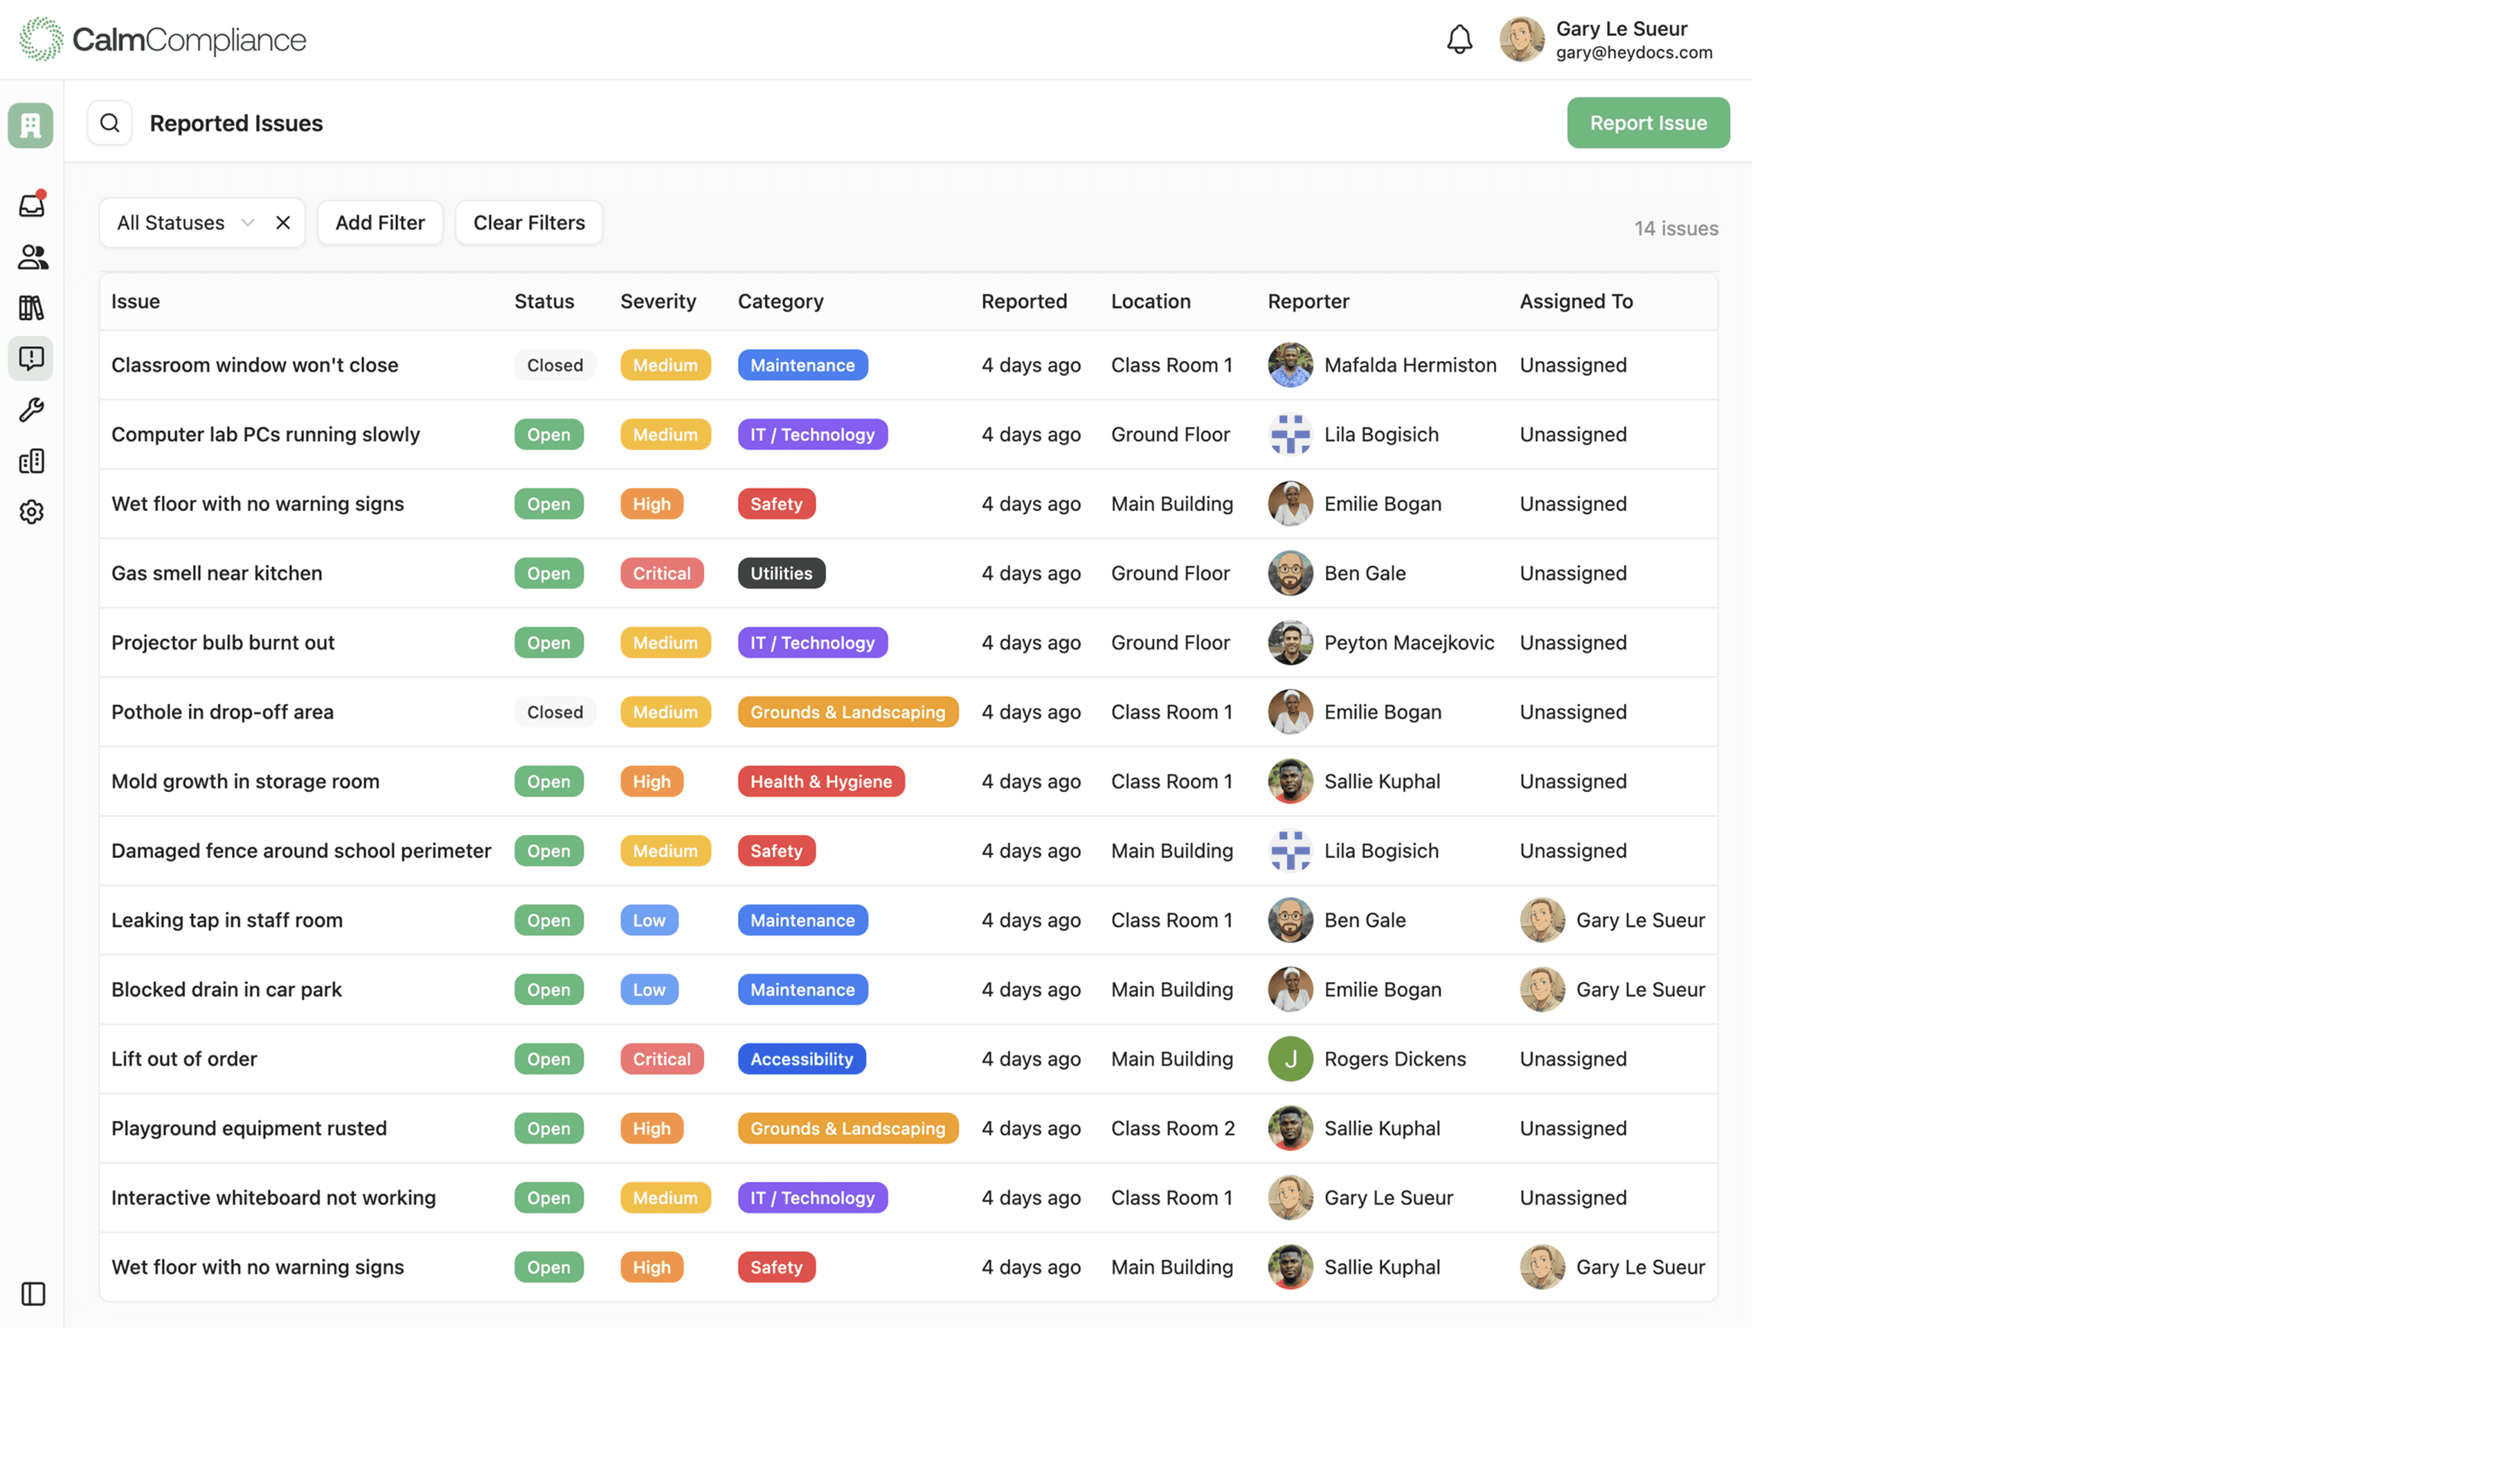
Task: Click the Report Issue button
Action: 1648,122
